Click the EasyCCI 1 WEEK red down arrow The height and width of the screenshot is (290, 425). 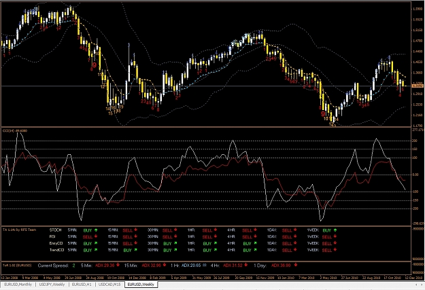coord(335,243)
